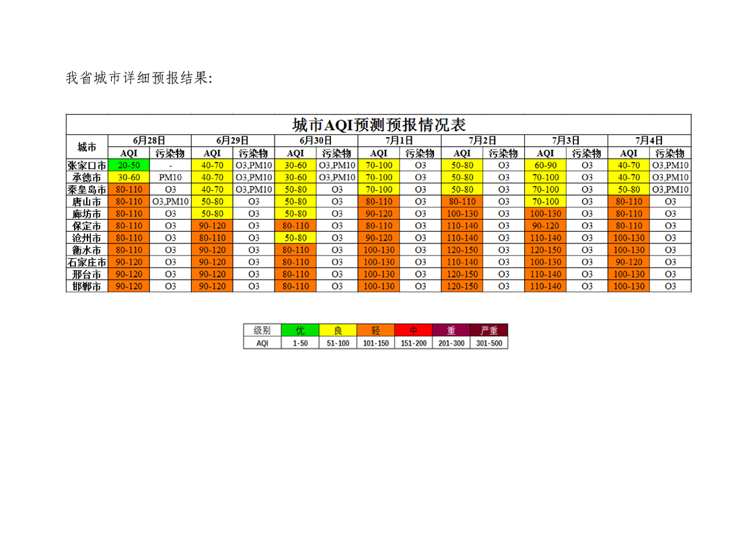Viewport: 755px width, 533px height.
Task: Select the 60-90 AQI cell for 张家口市
Action: click(545, 165)
